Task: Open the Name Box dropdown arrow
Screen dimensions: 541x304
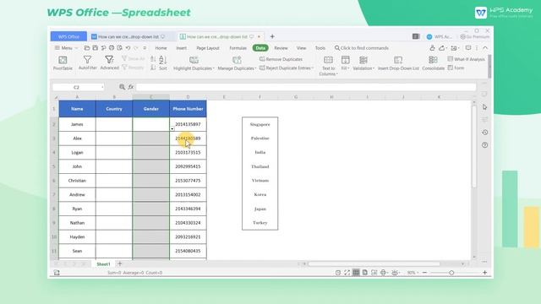Action: point(102,87)
